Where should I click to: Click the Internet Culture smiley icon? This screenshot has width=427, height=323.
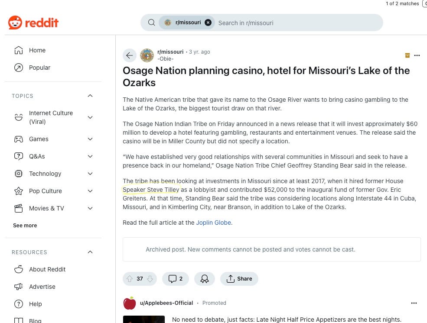point(19,117)
